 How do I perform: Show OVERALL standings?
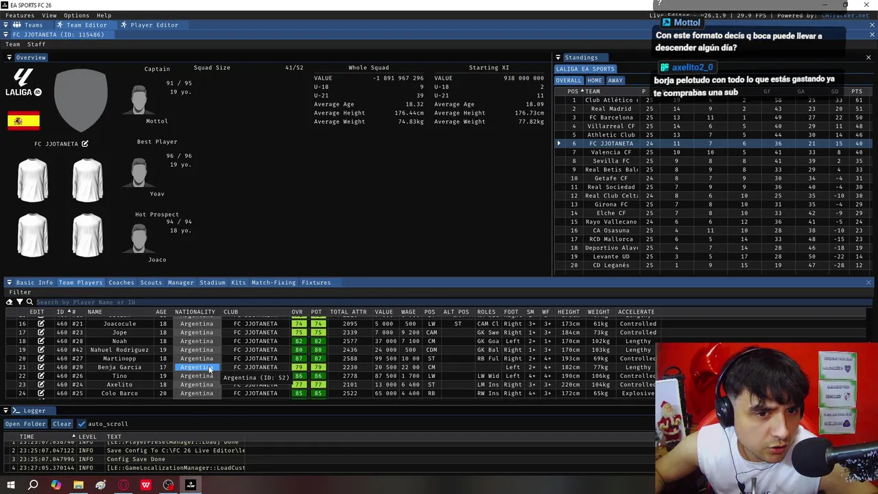[568, 81]
